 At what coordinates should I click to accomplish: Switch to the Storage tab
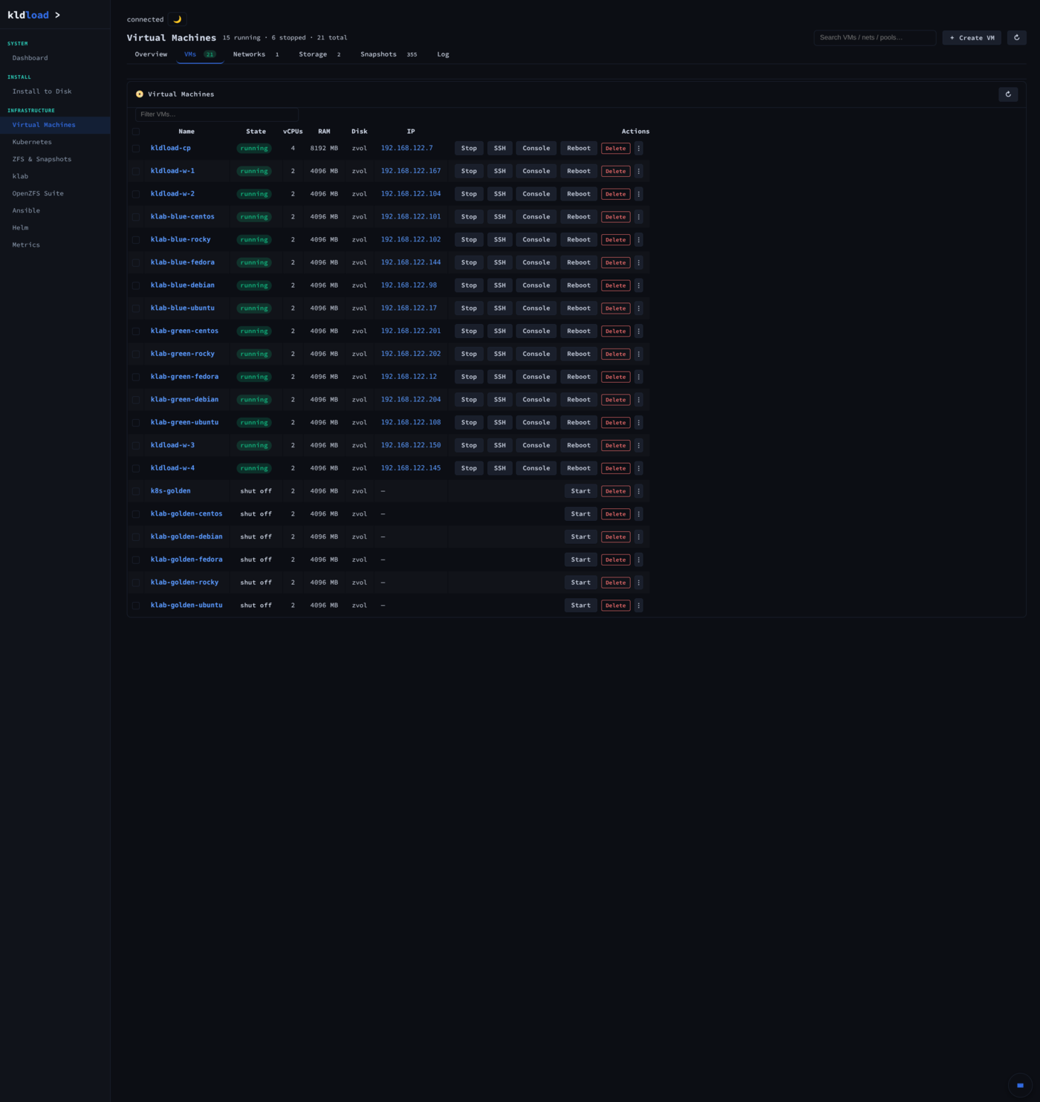[x=319, y=54]
